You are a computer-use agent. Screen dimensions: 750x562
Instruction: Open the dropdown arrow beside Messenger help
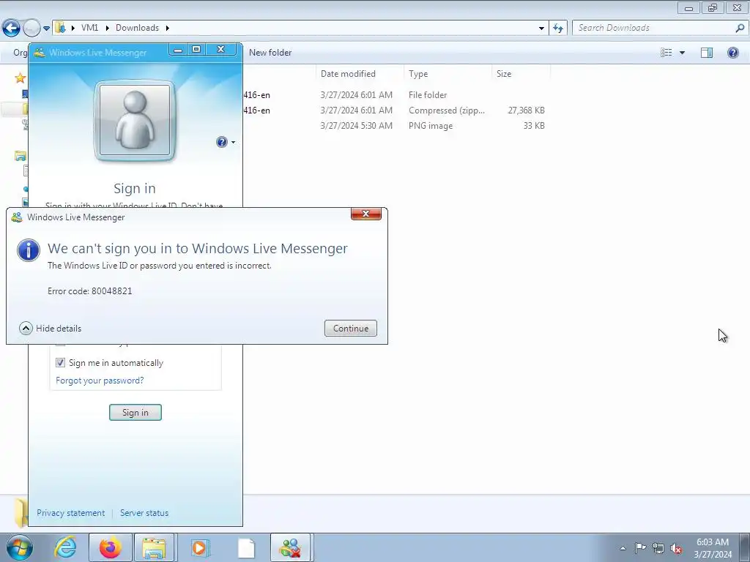[233, 143]
